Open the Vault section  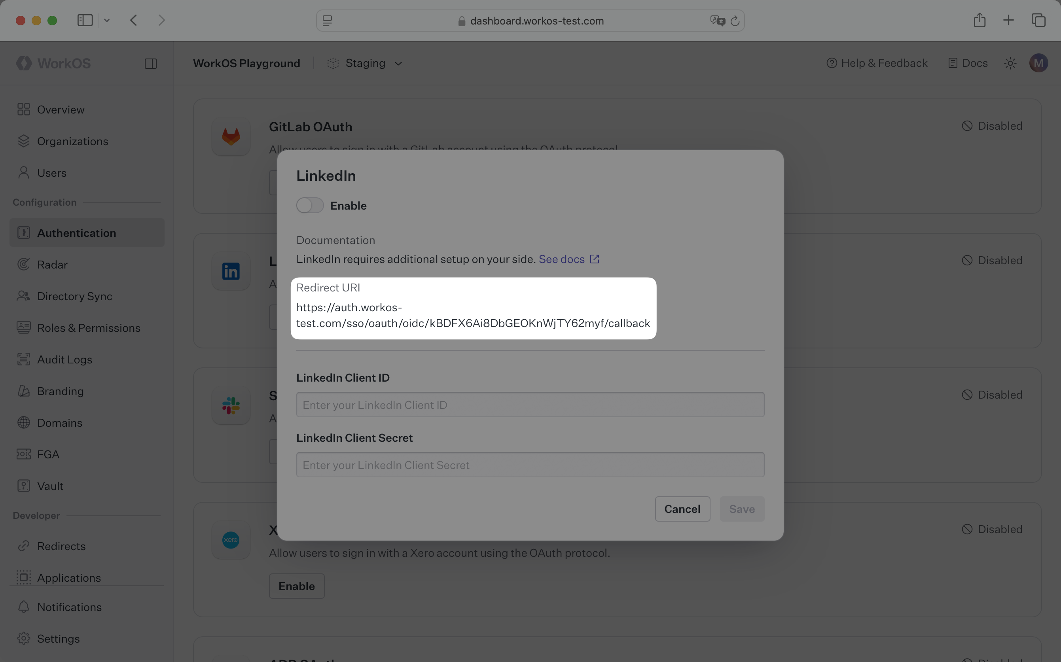pyautogui.click(x=50, y=486)
